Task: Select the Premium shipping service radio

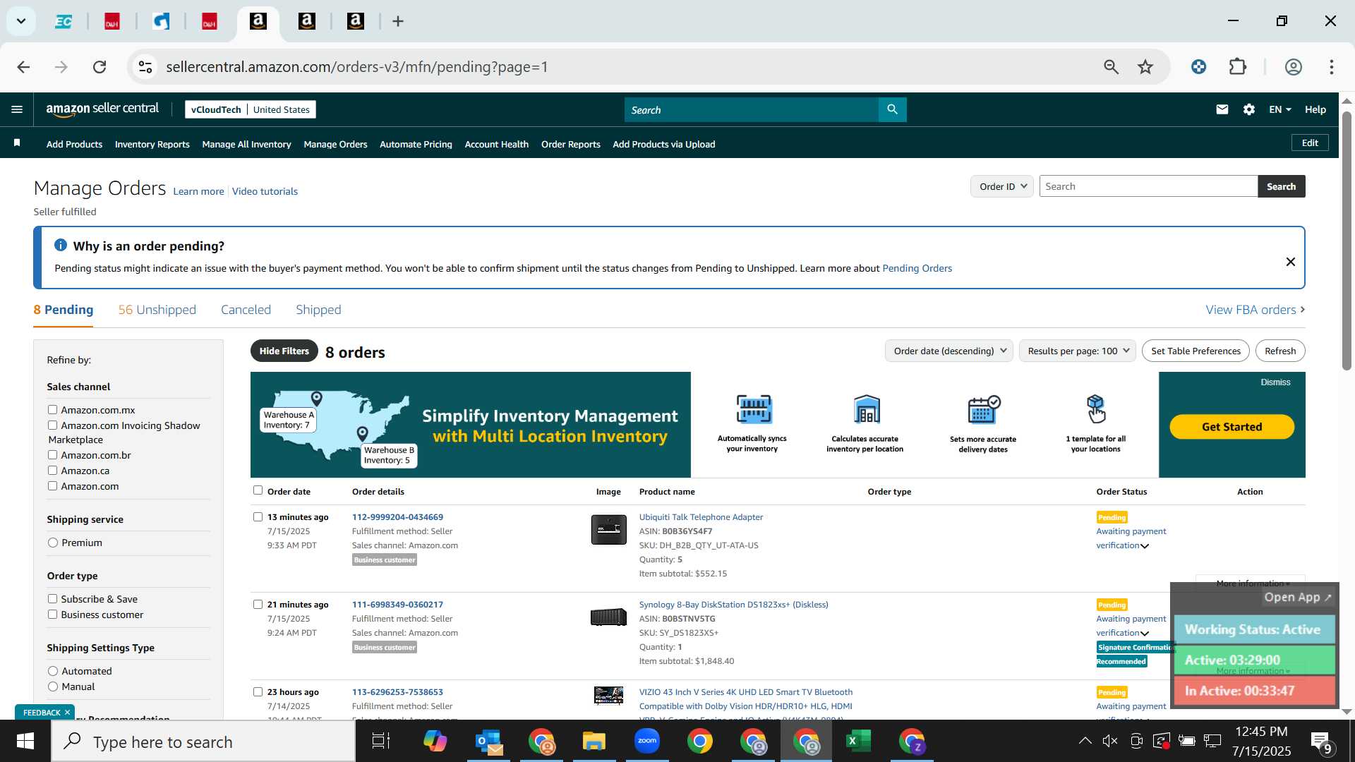Action: [x=53, y=543]
